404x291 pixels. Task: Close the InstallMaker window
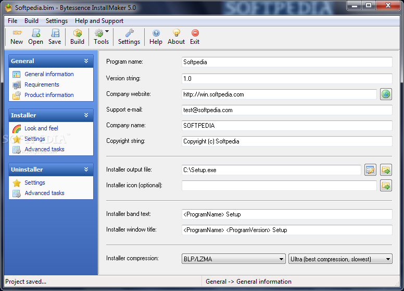tap(388, 5)
